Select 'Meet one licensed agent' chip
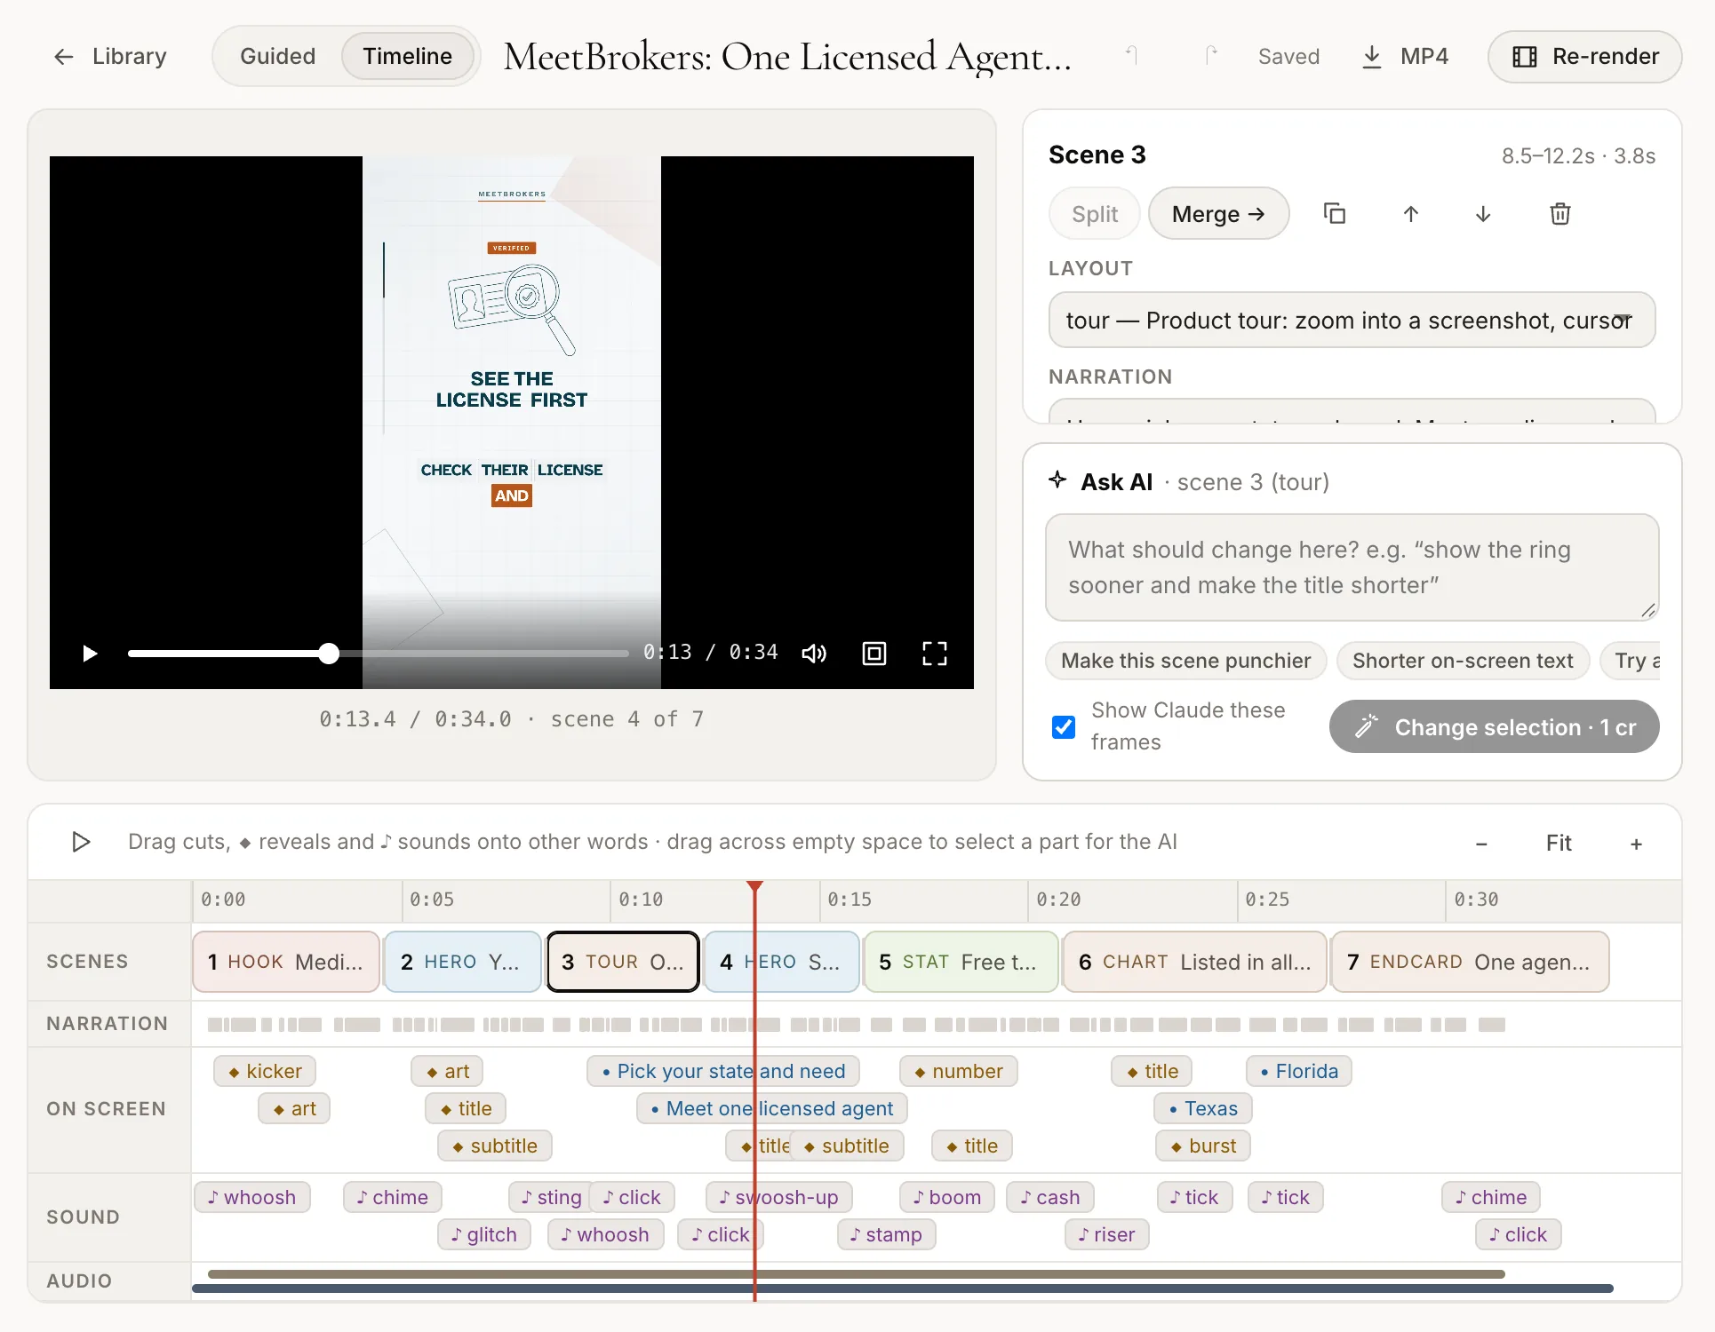The height and width of the screenshot is (1332, 1715). coord(772,1108)
